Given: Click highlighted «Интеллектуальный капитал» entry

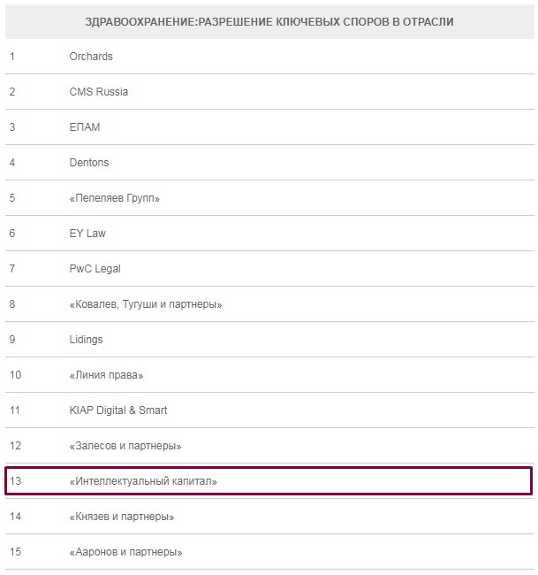Looking at the screenshot, I should click(x=143, y=481).
